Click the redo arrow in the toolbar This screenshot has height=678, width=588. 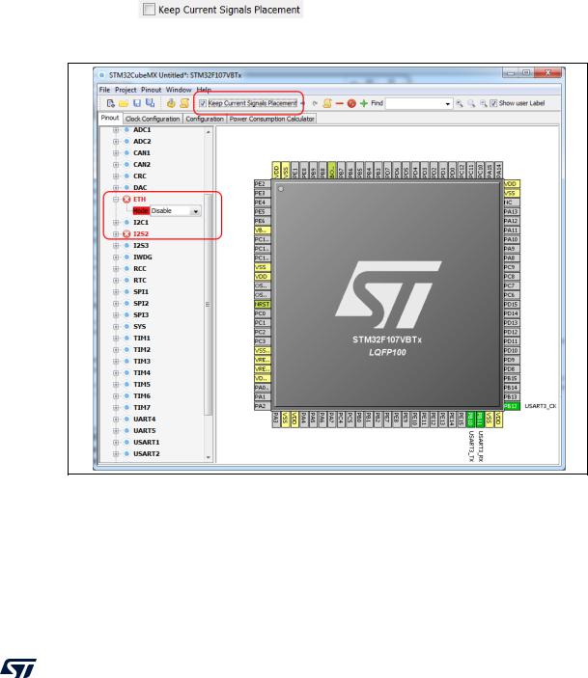(315, 103)
